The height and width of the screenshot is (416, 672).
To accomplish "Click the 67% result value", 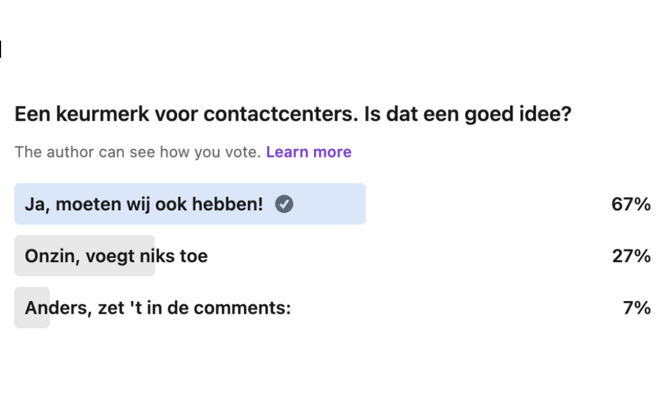I will click(x=631, y=204).
